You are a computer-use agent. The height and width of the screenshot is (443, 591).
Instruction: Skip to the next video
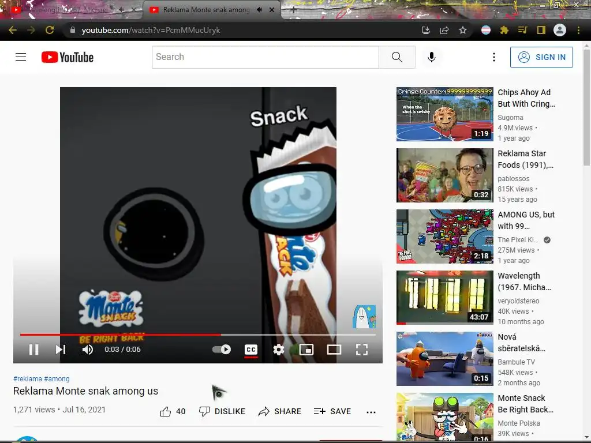coord(61,350)
